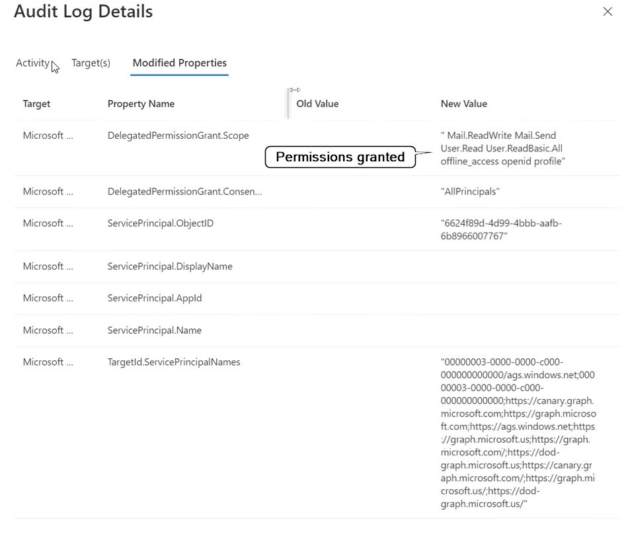This screenshot has height=538, width=624.
Task: Select the DelegatedPermissionGrant.Consen... property row
Action: coord(184,192)
